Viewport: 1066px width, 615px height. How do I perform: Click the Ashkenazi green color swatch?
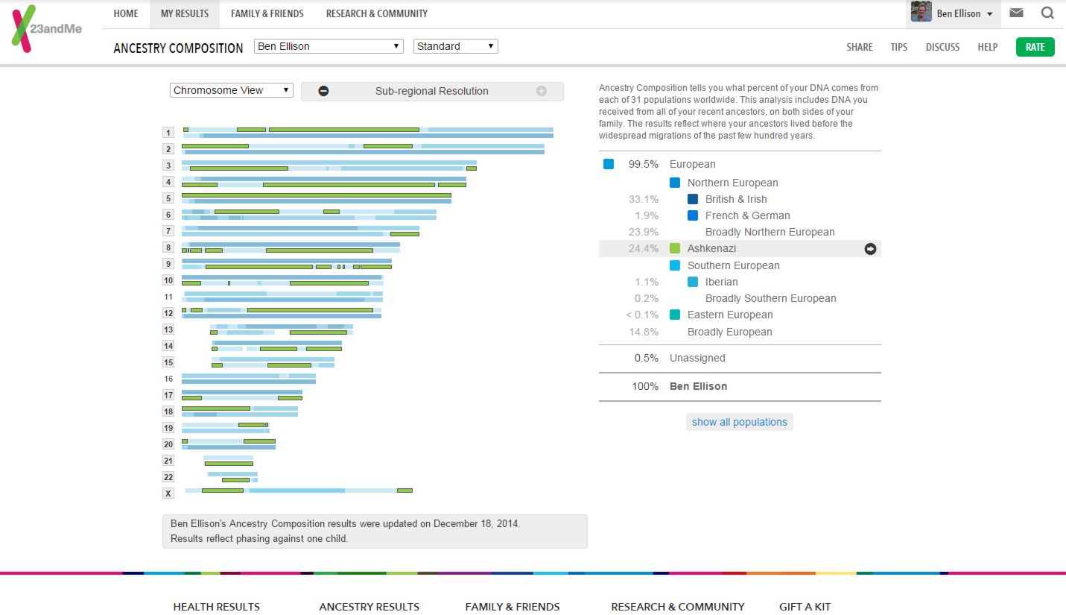675,248
